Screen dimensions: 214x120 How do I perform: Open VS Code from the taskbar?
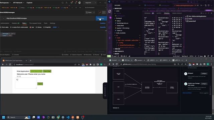(68, 117)
